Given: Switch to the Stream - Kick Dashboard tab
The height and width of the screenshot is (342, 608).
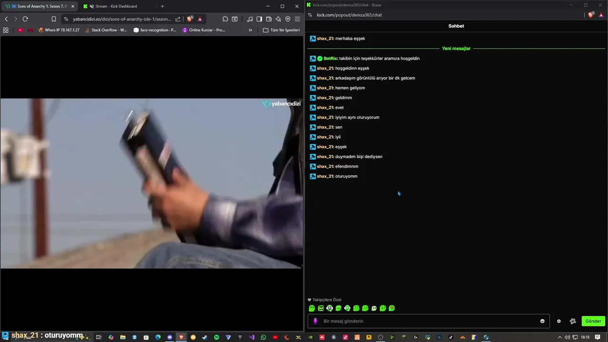Looking at the screenshot, I should click(116, 6).
